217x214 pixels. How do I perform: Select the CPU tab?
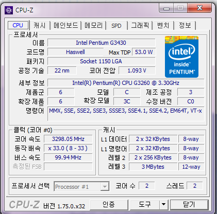[18, 25]
